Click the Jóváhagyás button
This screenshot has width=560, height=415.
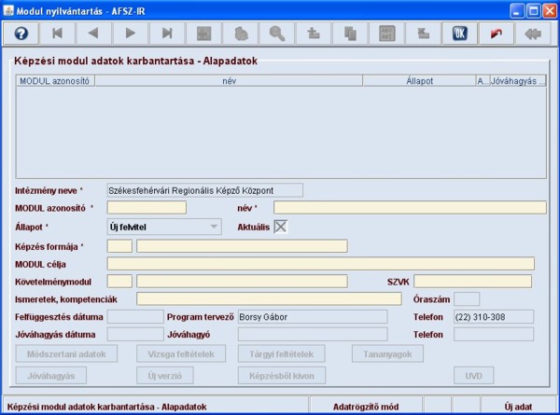[51, 376]
